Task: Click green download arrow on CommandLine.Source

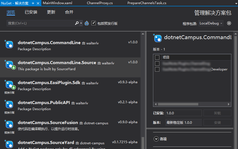Action: (x=14, y=67)
